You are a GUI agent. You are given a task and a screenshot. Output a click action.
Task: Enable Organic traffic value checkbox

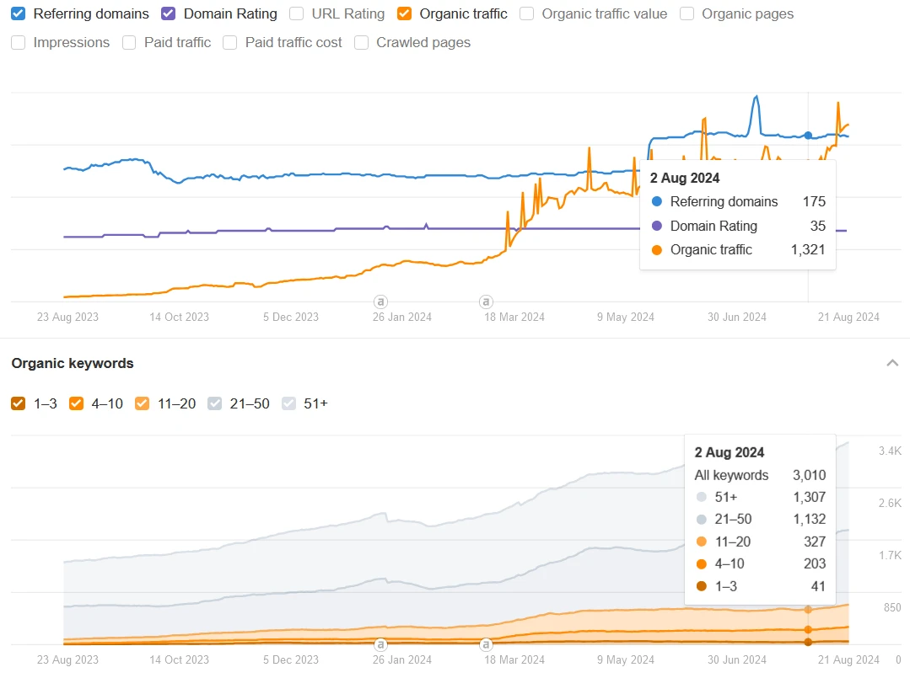[x=527, y=13]
